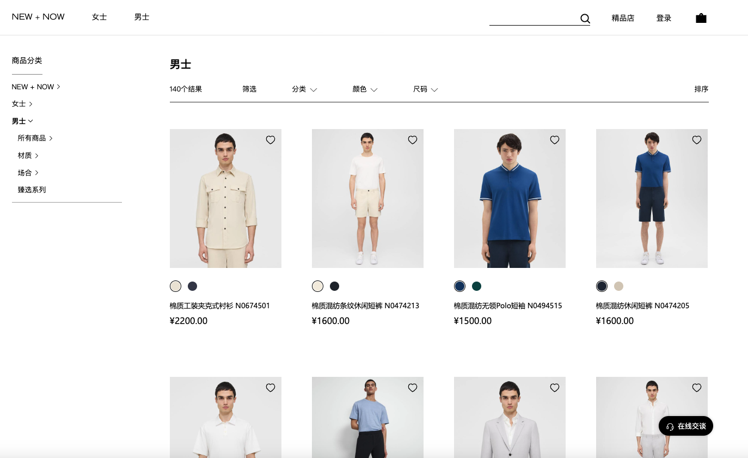
Task: Select navy swatch for 棉质工装夹克式衬衫
Action: pos(192,286)
